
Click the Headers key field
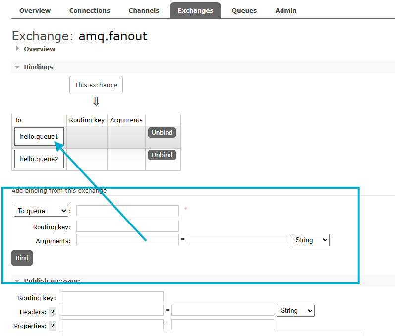pos(112,310)
